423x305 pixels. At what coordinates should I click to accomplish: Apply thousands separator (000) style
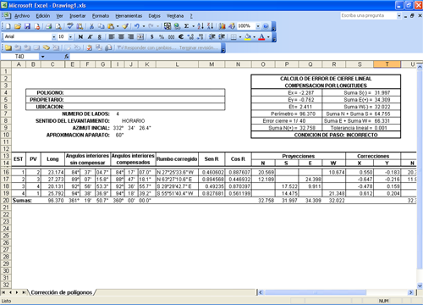tap(171, 36)
